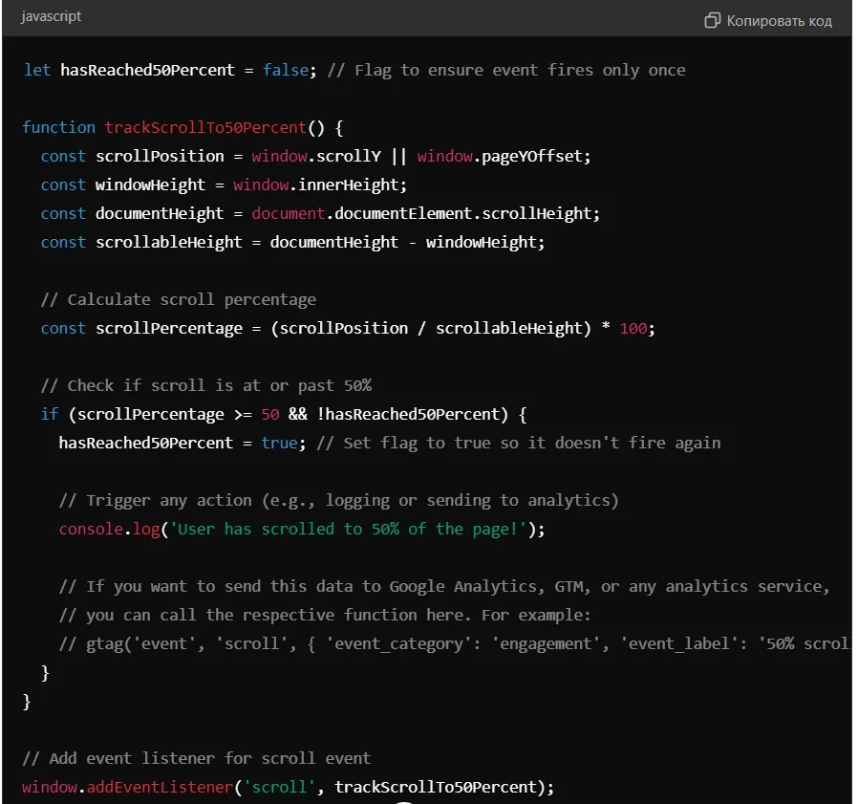Screen dimensions: 858x804
Task: Click the commented "gtag('event', 'scroll'" line
Action: coord(455,644)
